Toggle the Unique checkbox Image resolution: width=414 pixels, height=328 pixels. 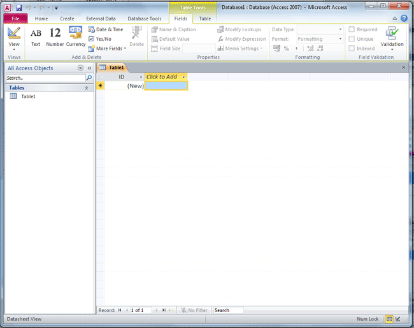click(x=352, y=39)
